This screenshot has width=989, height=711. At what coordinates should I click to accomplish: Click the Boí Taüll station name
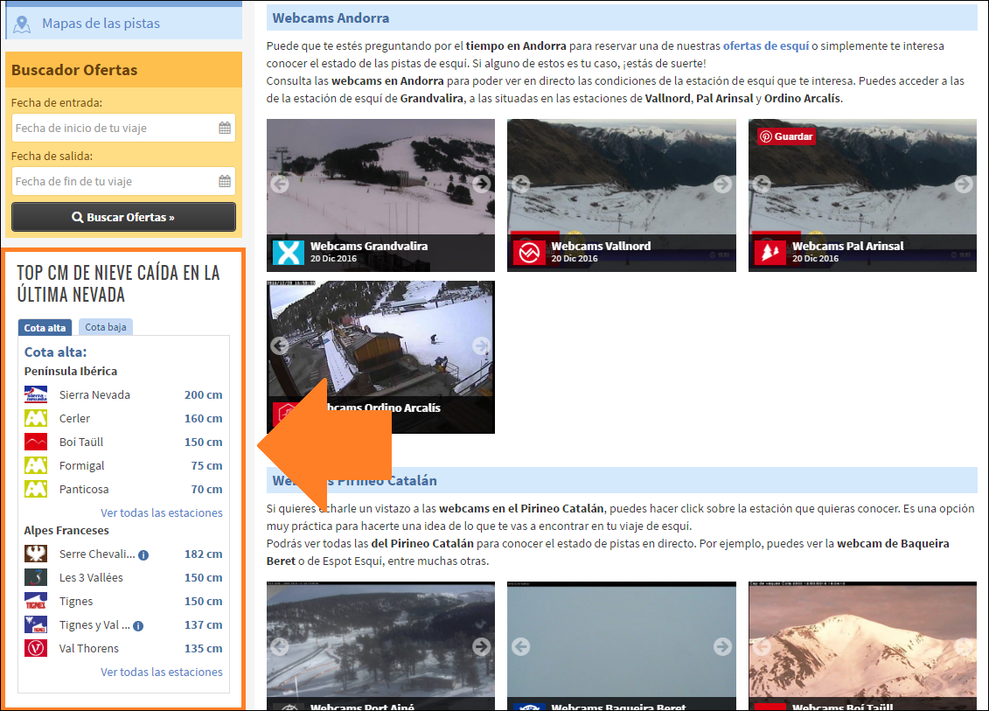click(x=81, y=443)
